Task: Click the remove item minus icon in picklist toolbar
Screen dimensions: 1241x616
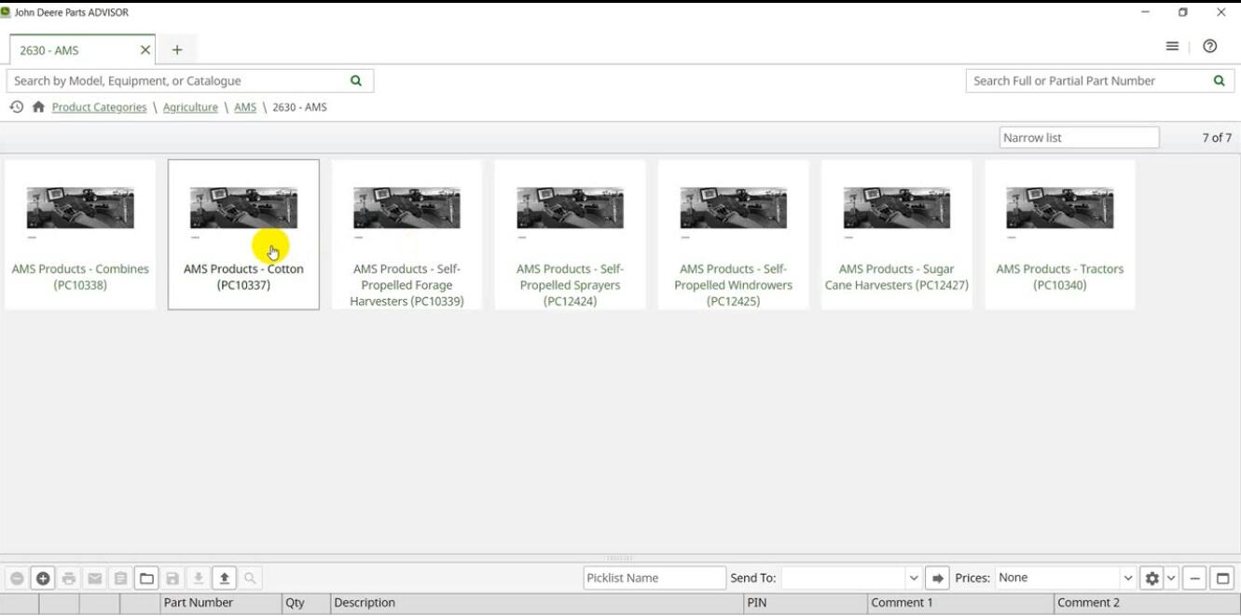Action: (x=17, y=579)
